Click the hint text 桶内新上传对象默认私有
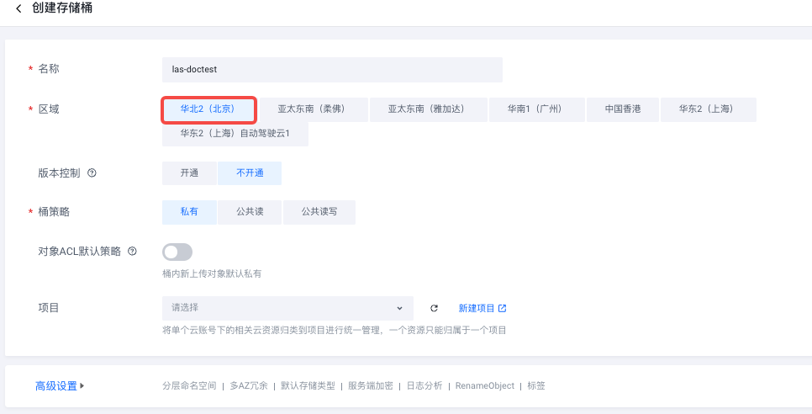 [212, 274]
